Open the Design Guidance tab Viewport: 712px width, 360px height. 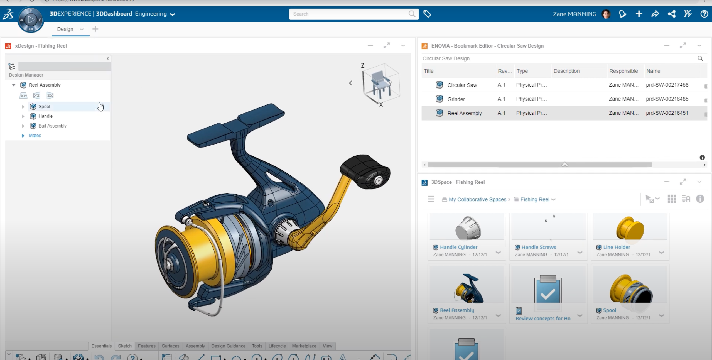point(228,346)
